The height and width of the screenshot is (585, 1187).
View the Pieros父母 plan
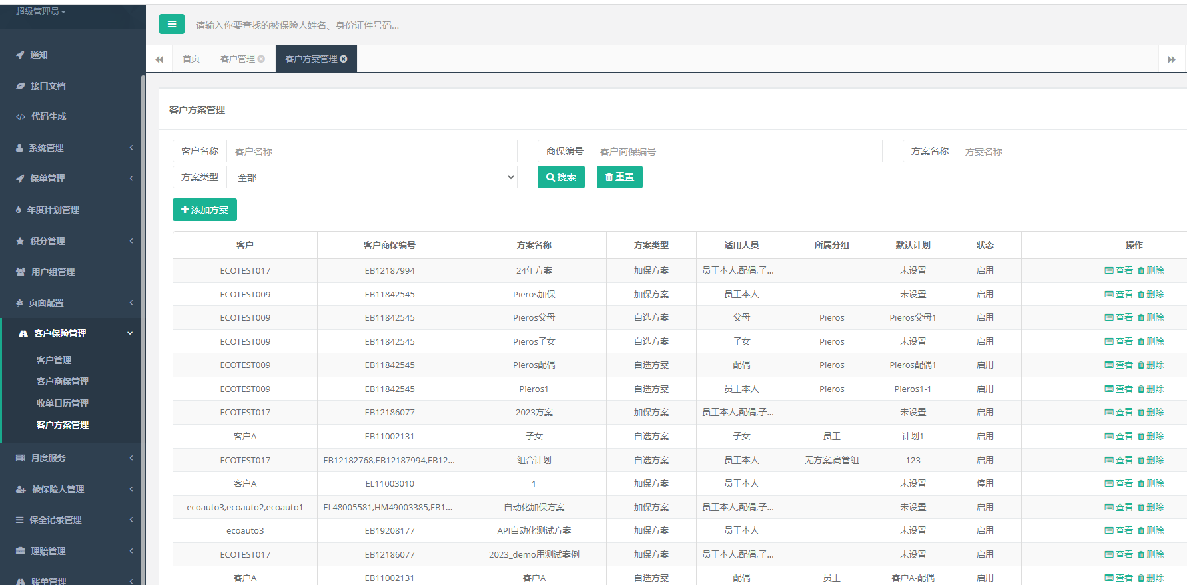pyautogui.click(x=1118, y=317)
